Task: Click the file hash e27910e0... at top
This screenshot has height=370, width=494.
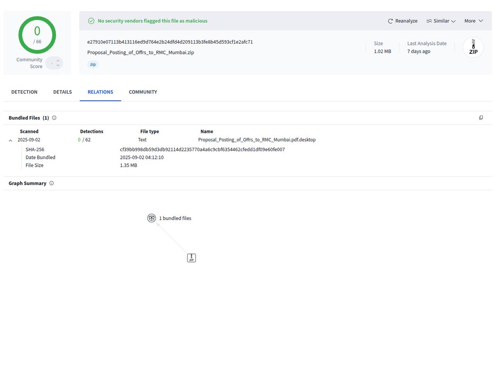Action: pyautogui.click(x=170, y=42)
